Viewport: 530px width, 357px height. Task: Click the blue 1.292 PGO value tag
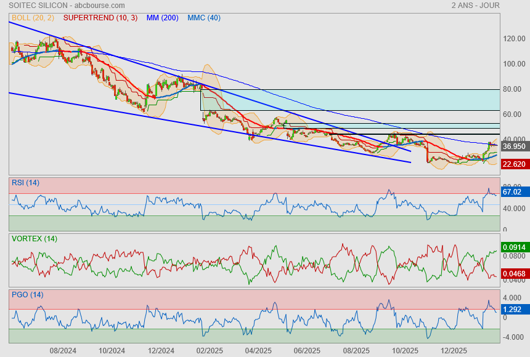(513, 310)
